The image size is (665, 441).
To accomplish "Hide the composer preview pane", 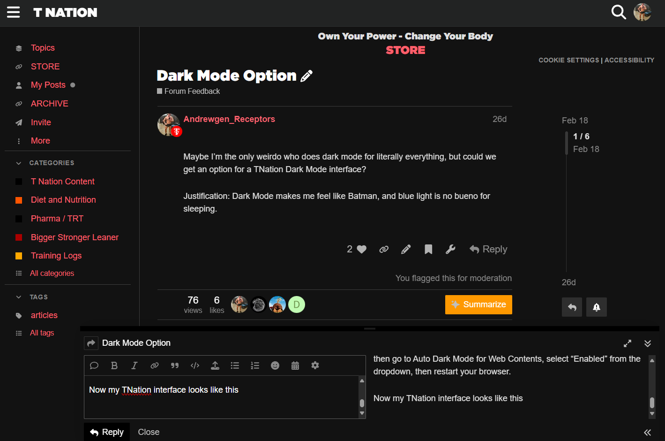I will click(x=648, y=433).
